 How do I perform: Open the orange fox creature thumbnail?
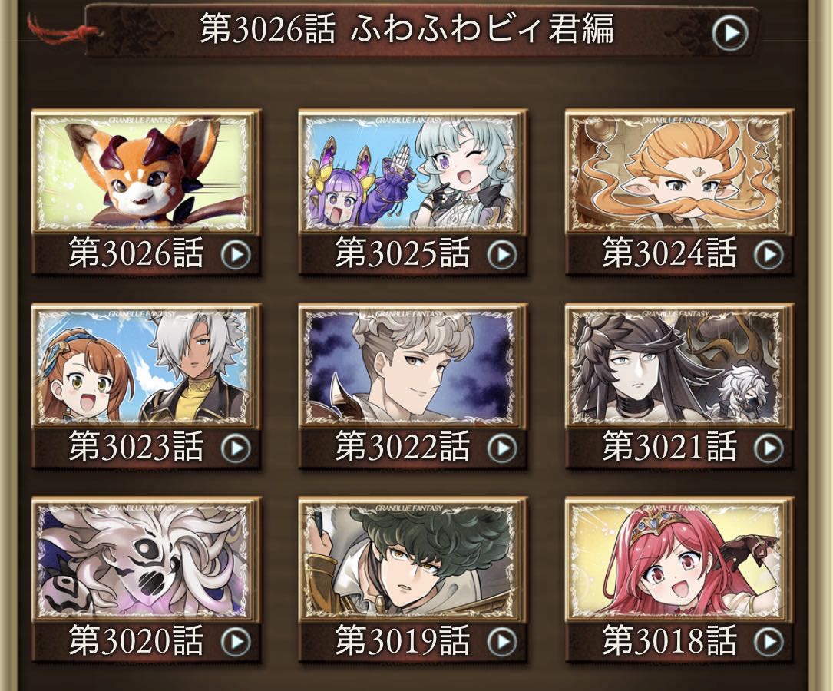pos(142,173)
